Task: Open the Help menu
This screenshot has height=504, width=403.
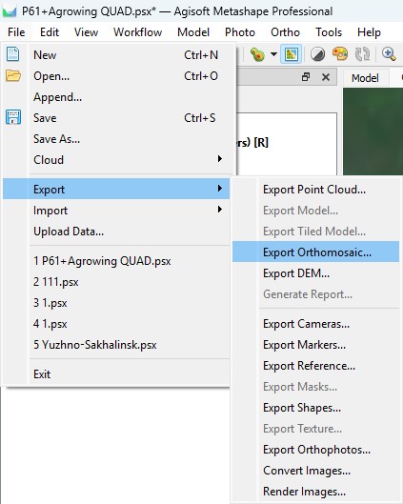Action: click(369, 32)
